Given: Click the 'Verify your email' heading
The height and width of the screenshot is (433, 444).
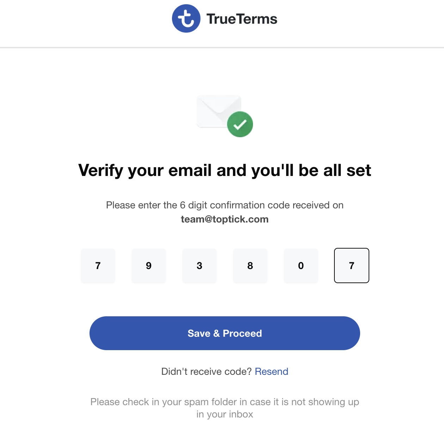Looking at the screenshot, I should click(x=225, y=170).
